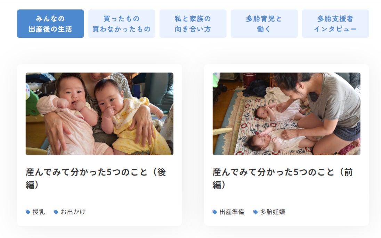This screenshot has width=381, height=238.
Task: Click the tag icon beside お出かけ
Action: coord(56,212)
